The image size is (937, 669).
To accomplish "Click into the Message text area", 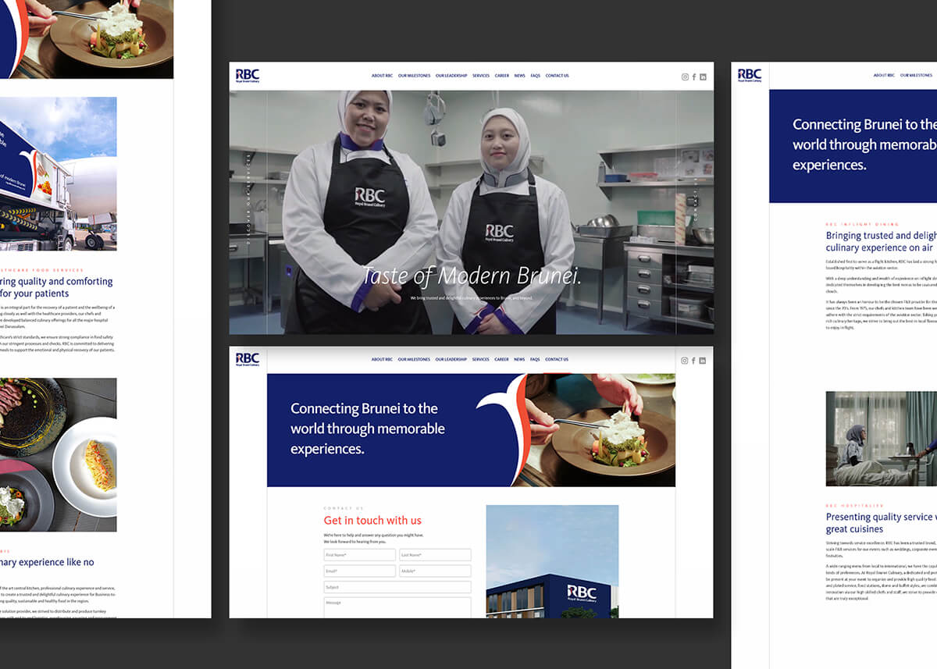I will [397, 607].
